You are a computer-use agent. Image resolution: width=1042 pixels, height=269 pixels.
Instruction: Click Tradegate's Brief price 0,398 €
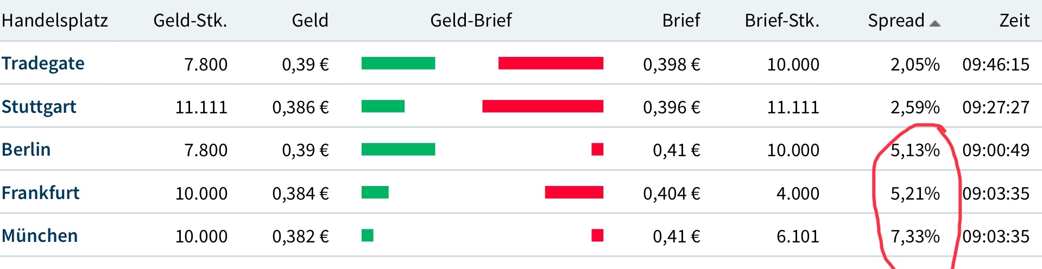[x=671, y=65]
